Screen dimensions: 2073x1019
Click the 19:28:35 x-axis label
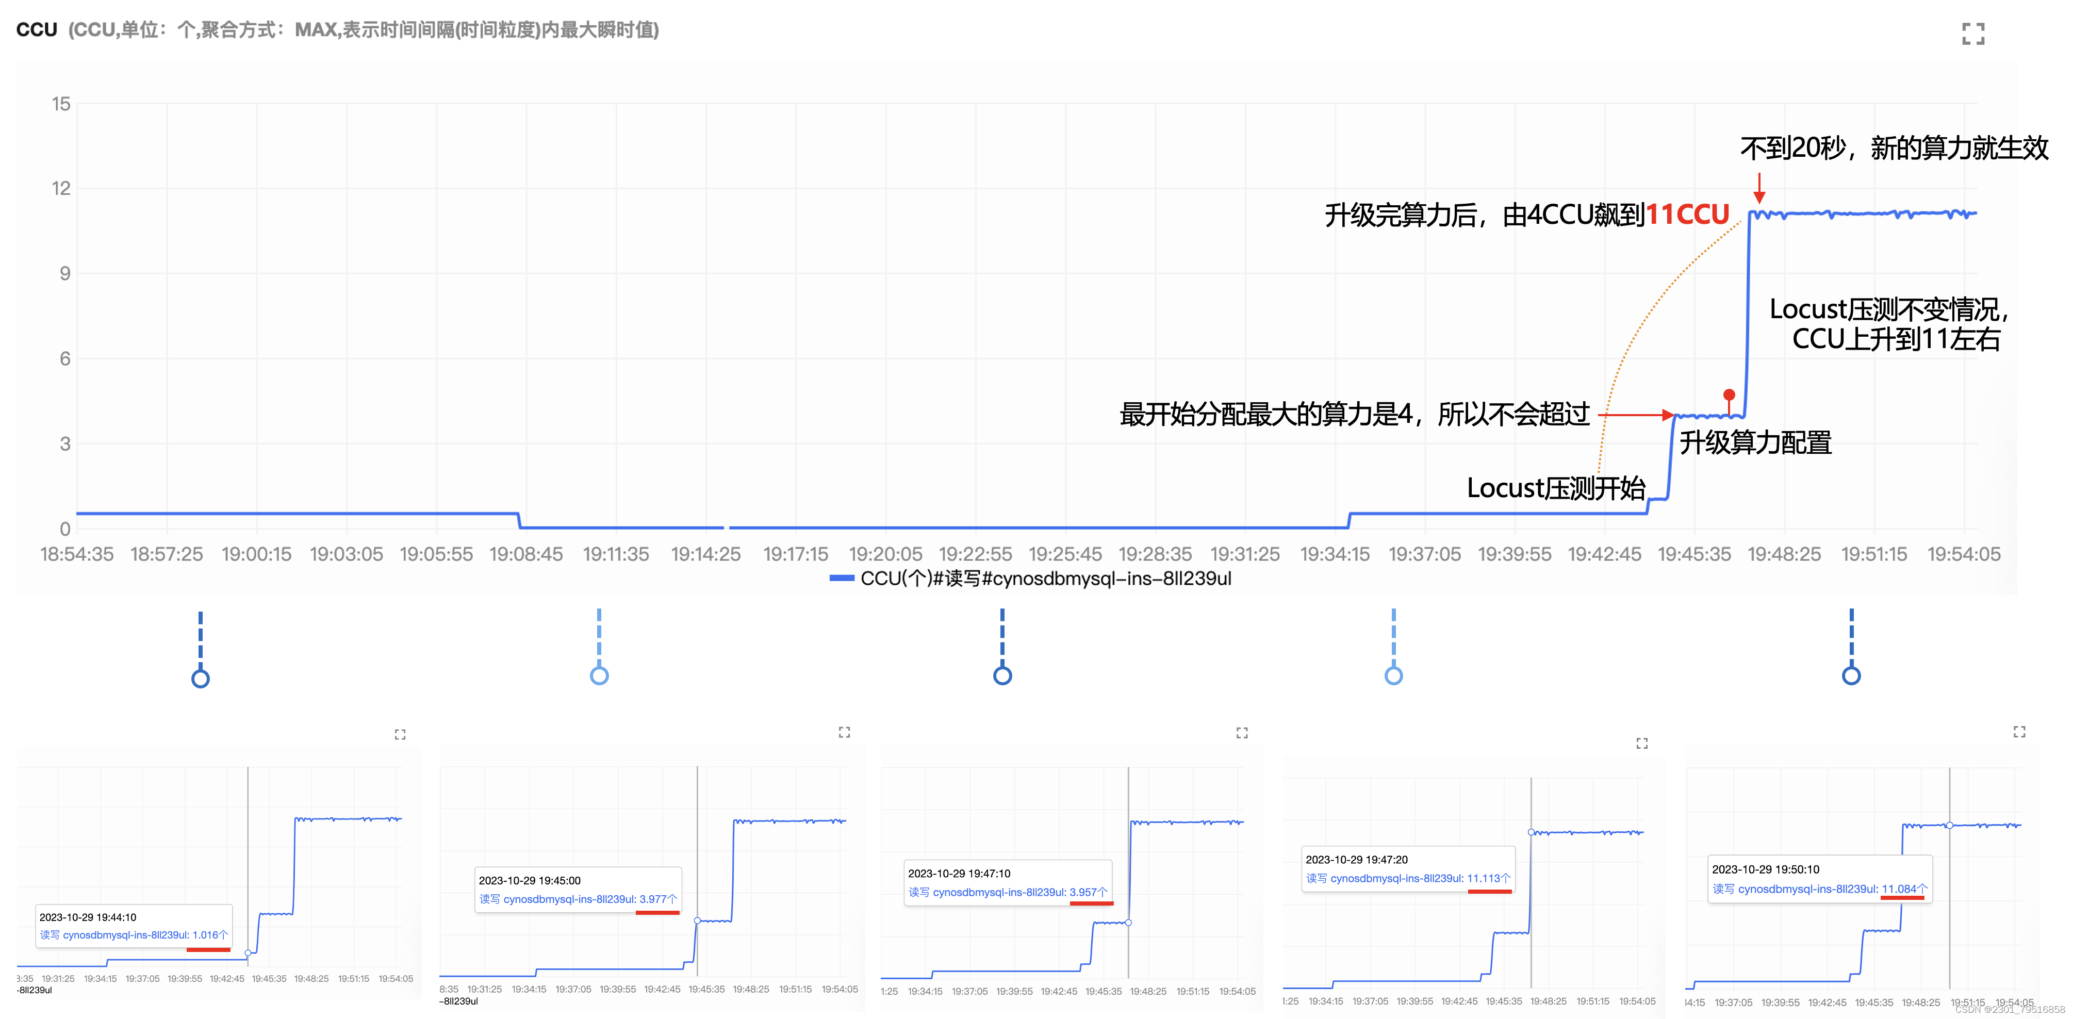pyautogui.click(x=1155, y=554)
